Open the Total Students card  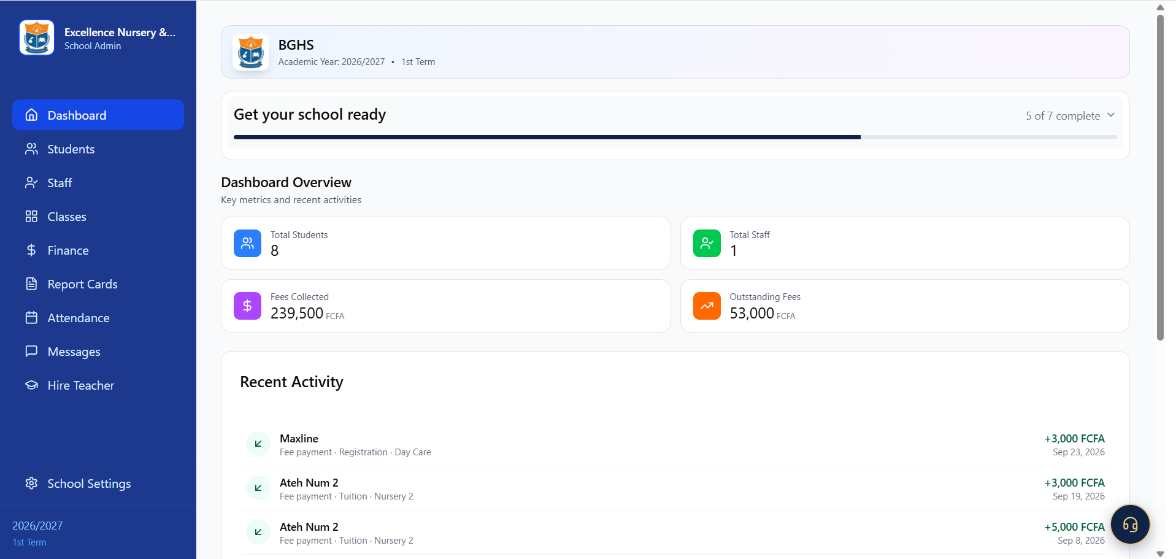[x=446, y=243]
